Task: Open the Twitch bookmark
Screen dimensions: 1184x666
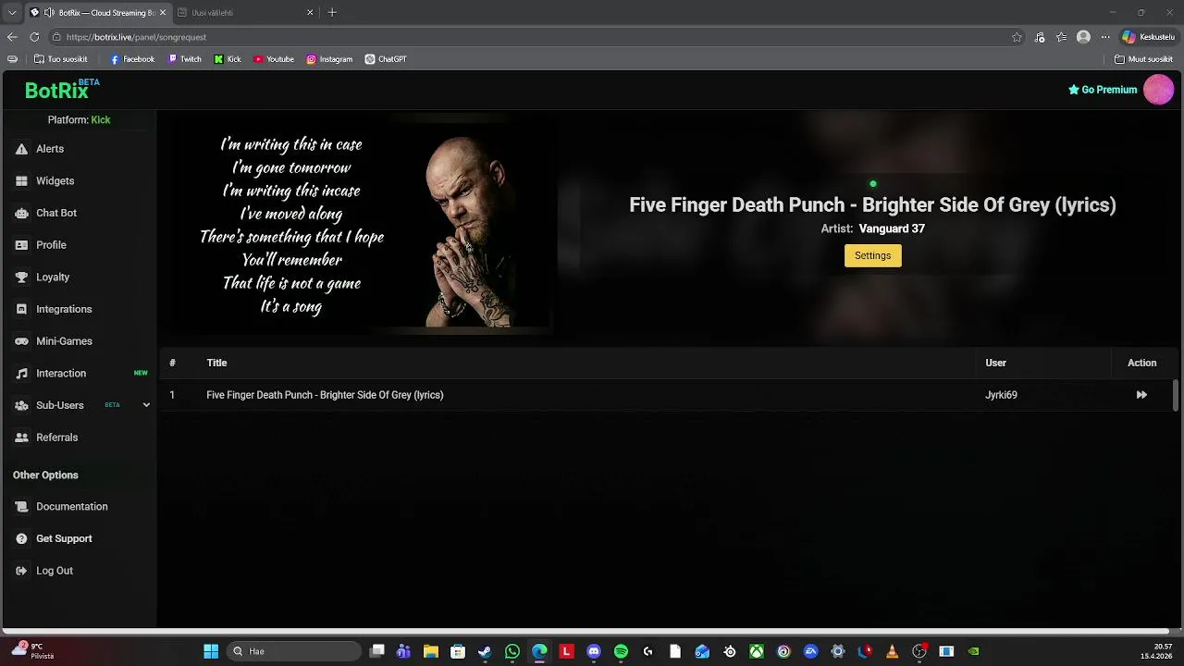Action: coord(184,59)
